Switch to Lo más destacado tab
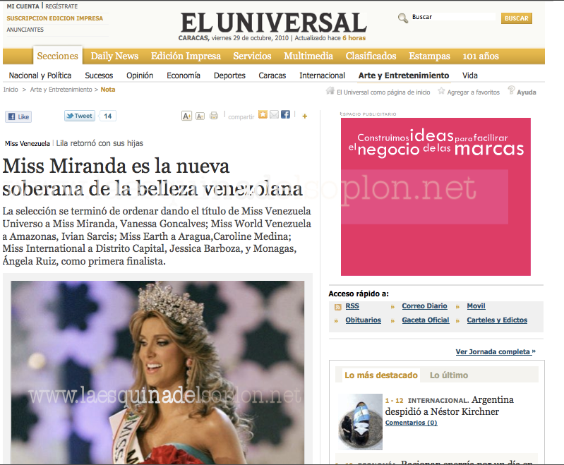The height and width of the screenshot is (465, 564). point(381,375)
